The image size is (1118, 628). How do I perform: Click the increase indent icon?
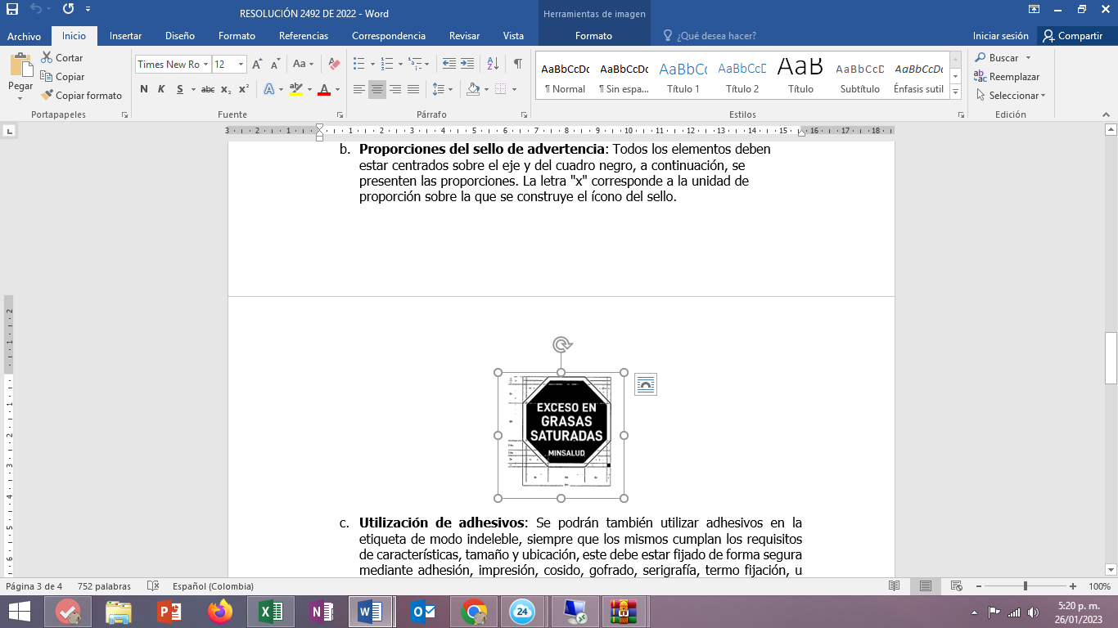coord(467,64)
